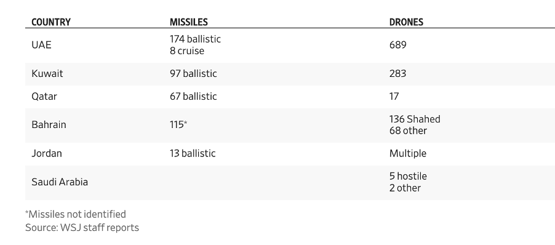
Task: Select the Qatar row label
Action: point(44,96)
